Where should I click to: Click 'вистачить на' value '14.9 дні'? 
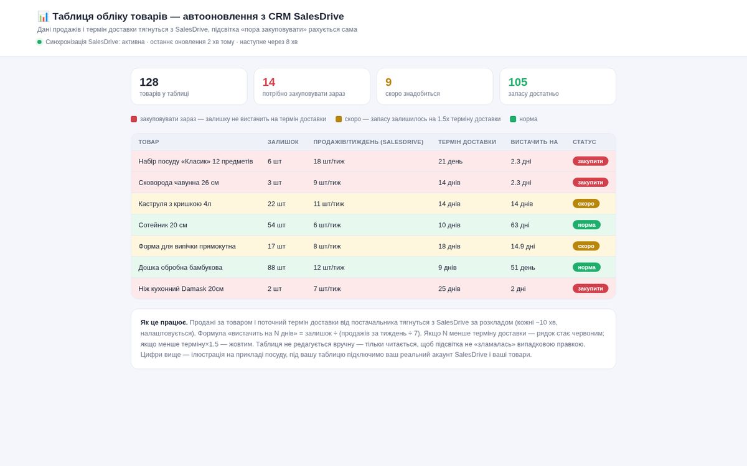[523, 246]
